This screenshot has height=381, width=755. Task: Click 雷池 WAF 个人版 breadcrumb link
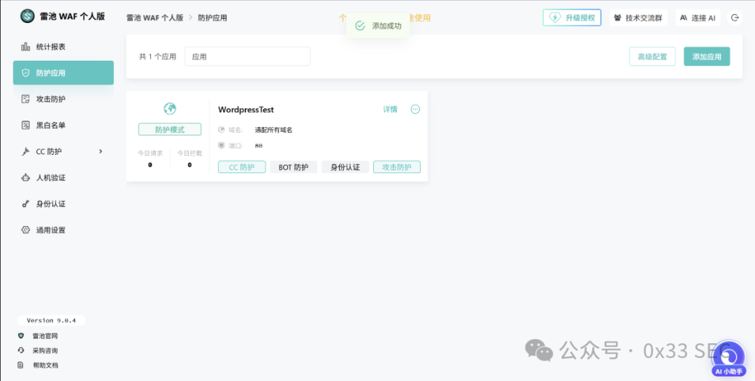pyautogui.click(x=154, y=17)
